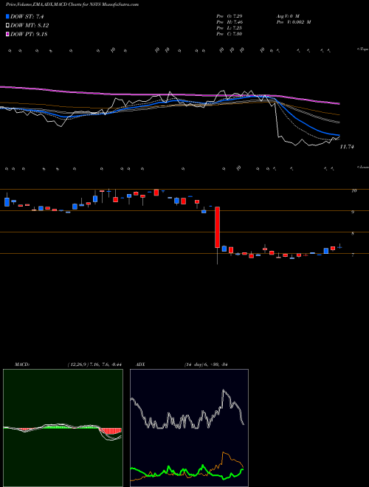This screenshot has width=369, height=487.
Task: Click the '<Tops' label at right edge
Action: [x=362, y=49]
